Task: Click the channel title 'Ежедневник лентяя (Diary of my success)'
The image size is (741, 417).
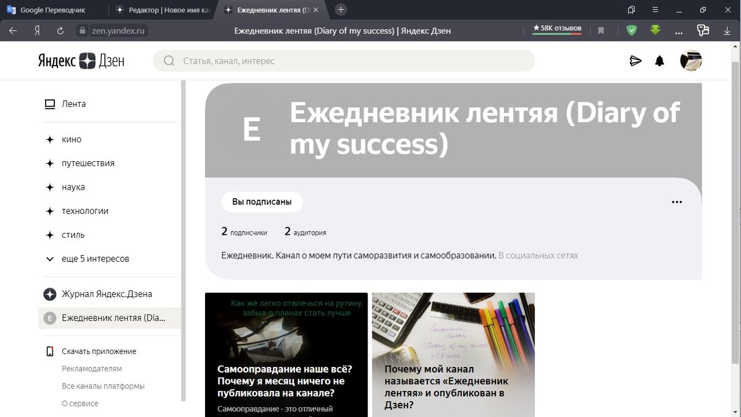Action: 485,128
